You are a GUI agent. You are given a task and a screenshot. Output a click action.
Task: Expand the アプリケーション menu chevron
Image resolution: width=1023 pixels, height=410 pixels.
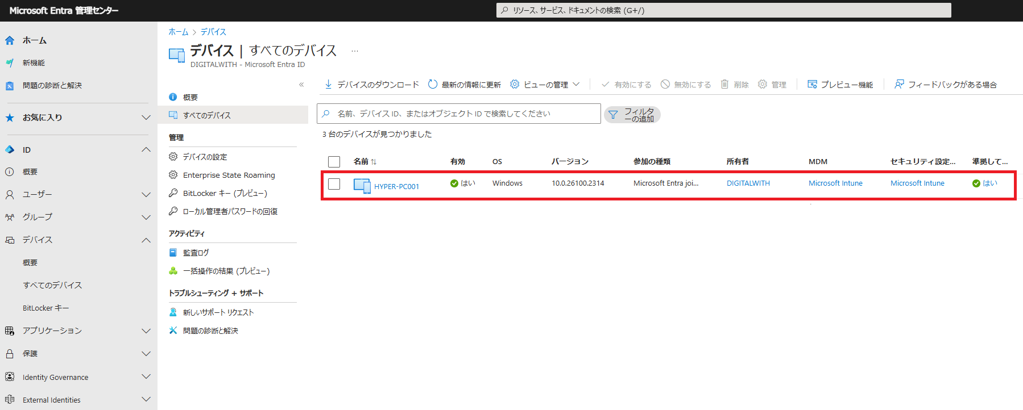(x=146, y=331)
